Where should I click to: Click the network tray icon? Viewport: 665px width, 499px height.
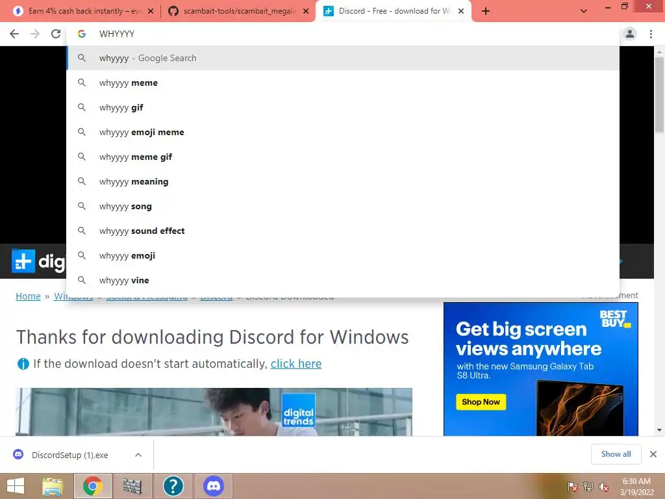click(588, 487)
